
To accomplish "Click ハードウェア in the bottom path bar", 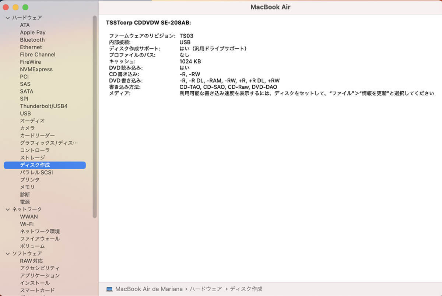I will (x=206, y=289).
